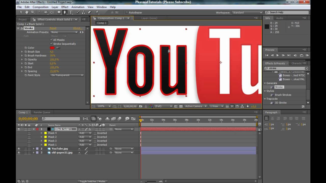Click the About link for Stroke

click(78, 28)
